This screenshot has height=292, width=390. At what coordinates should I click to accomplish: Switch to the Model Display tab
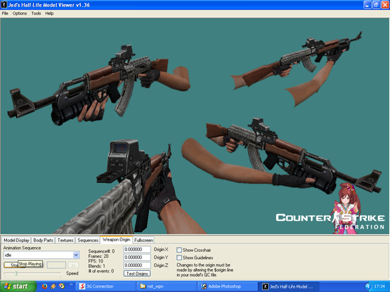(16, 240)
